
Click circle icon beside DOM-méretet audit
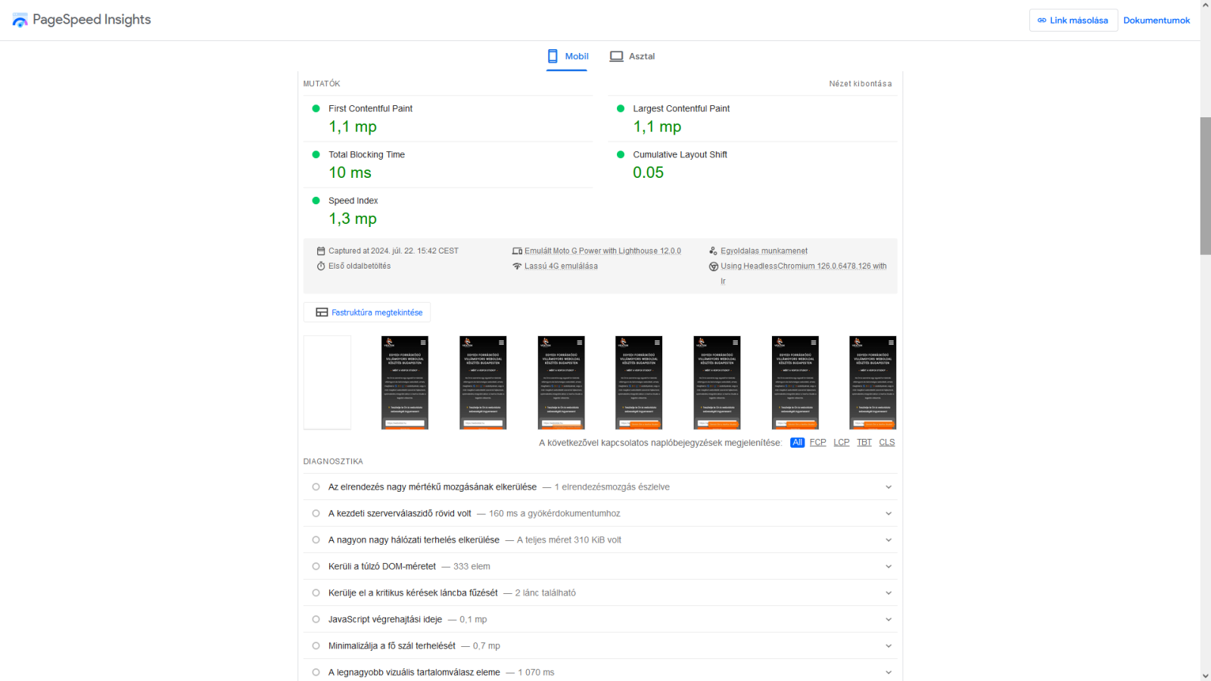coord(316,567)
